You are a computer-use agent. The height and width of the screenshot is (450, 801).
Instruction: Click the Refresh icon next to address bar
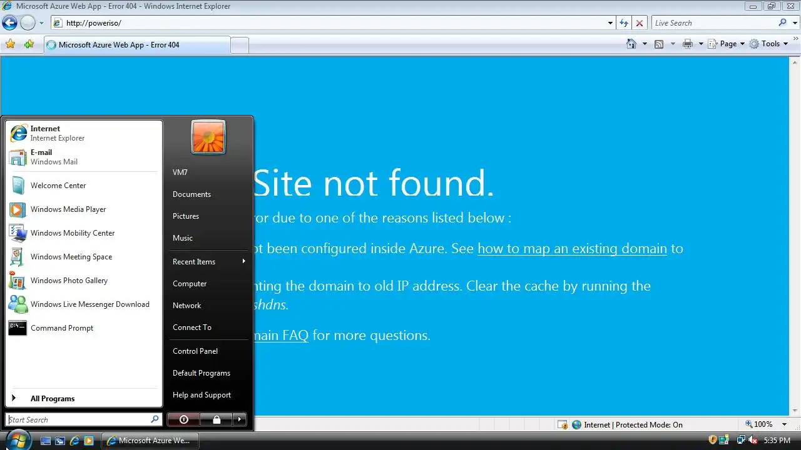tap(624, 23)
